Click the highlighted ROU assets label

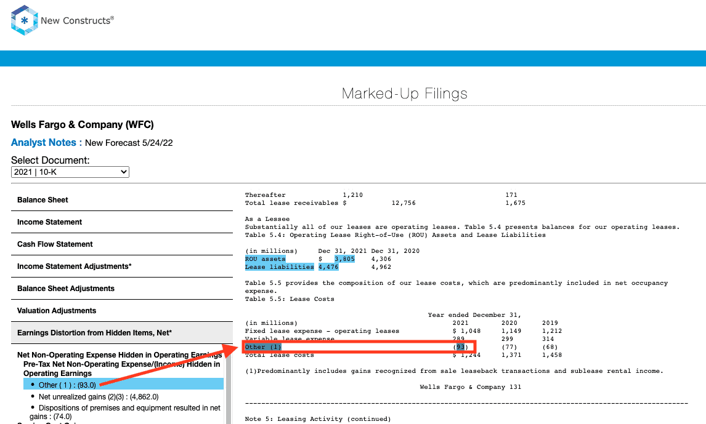pos(265,259)
